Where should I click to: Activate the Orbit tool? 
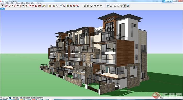click(x=54, y=6)
